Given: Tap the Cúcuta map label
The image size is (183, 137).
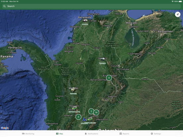Looking at the screenshot, I should point(115,66).
